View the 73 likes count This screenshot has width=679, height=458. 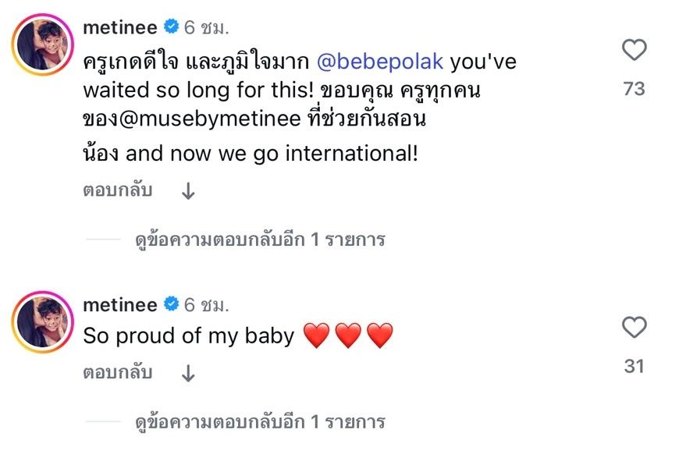(x=634, y=89)
